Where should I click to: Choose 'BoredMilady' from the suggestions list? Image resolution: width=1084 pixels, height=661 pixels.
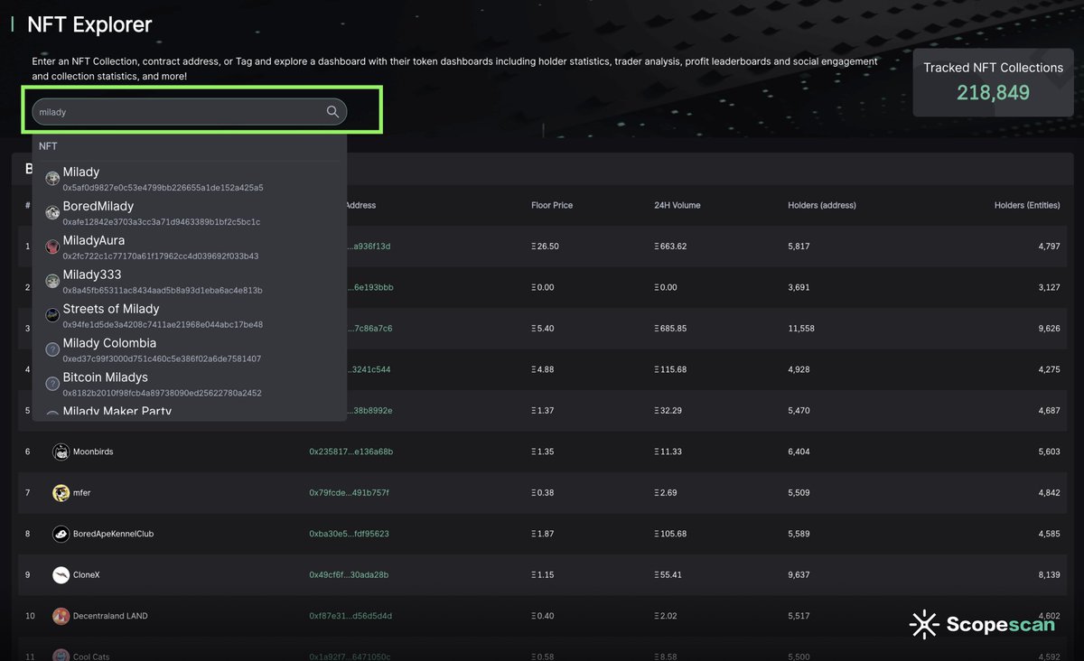tap(190, 213)
